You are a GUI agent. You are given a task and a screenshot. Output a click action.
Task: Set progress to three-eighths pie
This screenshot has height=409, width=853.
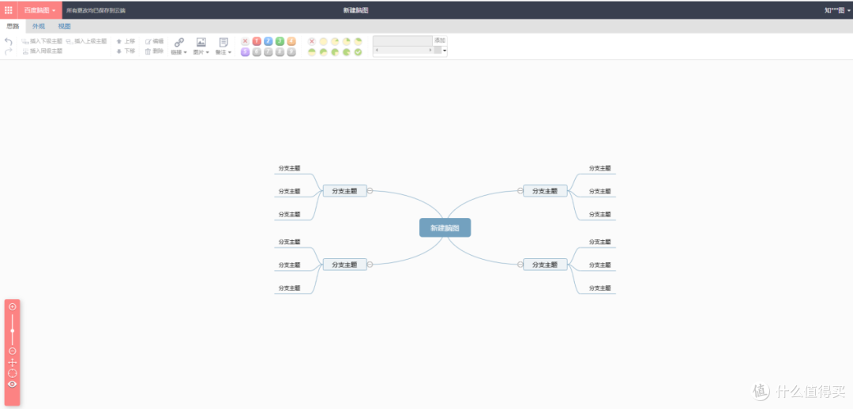[x=358, y=41]
